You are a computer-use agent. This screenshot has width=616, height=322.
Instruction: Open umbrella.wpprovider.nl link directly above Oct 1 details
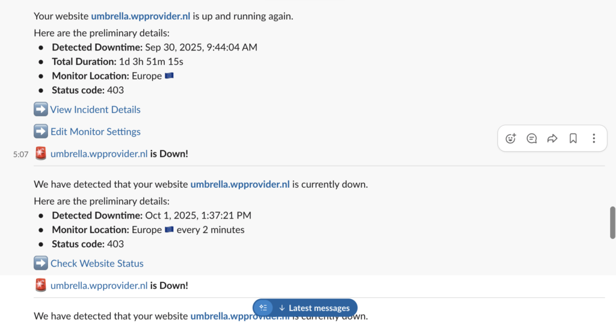pos(240,184)
